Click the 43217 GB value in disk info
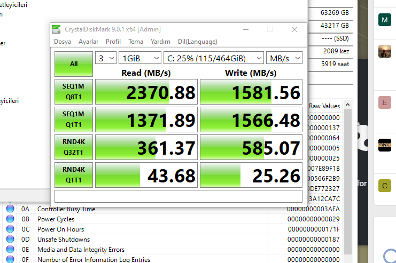This screenshot has width=396, height=263. point(335,26)
